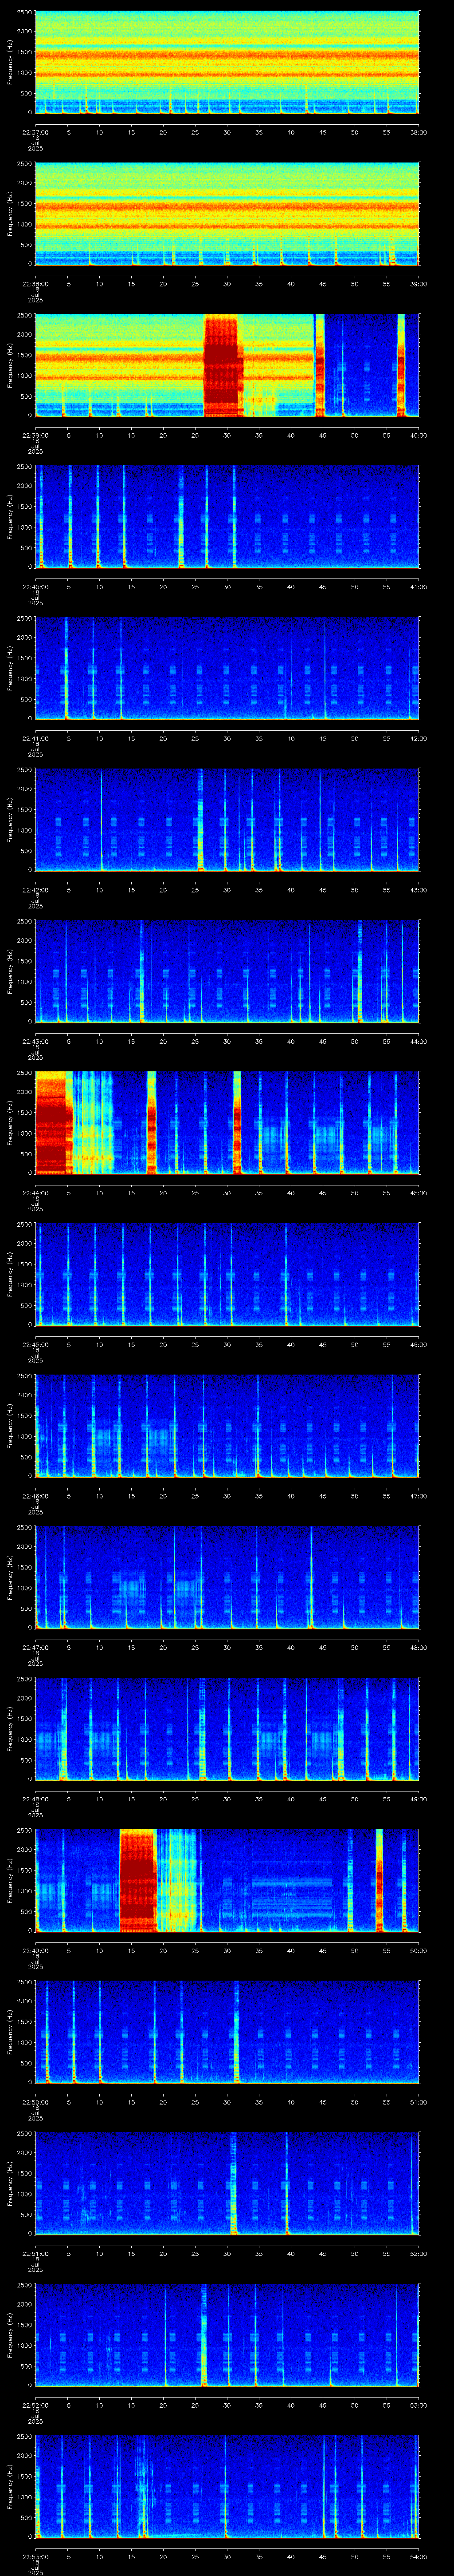Select the spectrogram panel starting at 22:51:00
The width and height of the screenshot is (454, 2576).
(x=227, y=2183)
